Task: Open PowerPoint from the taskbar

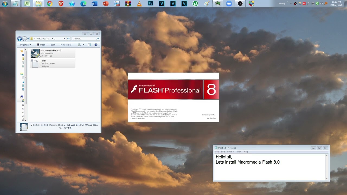Action: coord(106,4)
